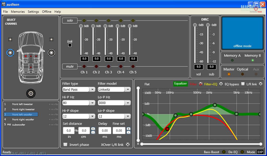Click the Ch 3 level value field
Viewport: 267px width, 156px height.
(x=109, y=59)
